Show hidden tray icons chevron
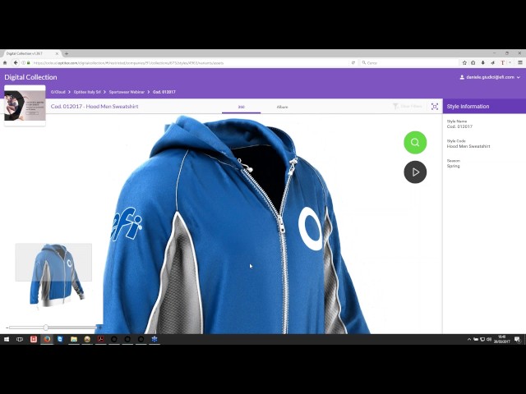This screenshot has width=526, height=394. click(x=469, y=339)
